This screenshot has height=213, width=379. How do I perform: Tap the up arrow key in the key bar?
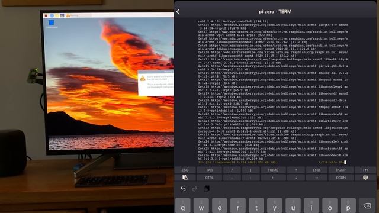(296, 170)
